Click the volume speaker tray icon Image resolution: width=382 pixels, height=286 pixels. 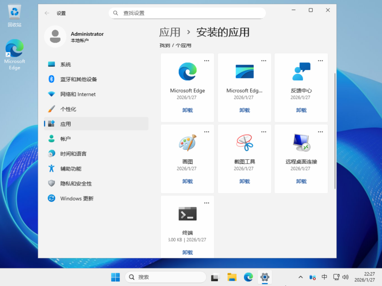pyautogui.click(x=346, y=277)
